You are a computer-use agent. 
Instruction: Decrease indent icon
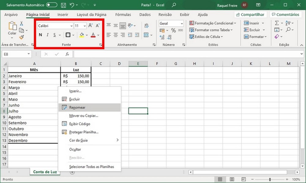[x=130, y=35]
